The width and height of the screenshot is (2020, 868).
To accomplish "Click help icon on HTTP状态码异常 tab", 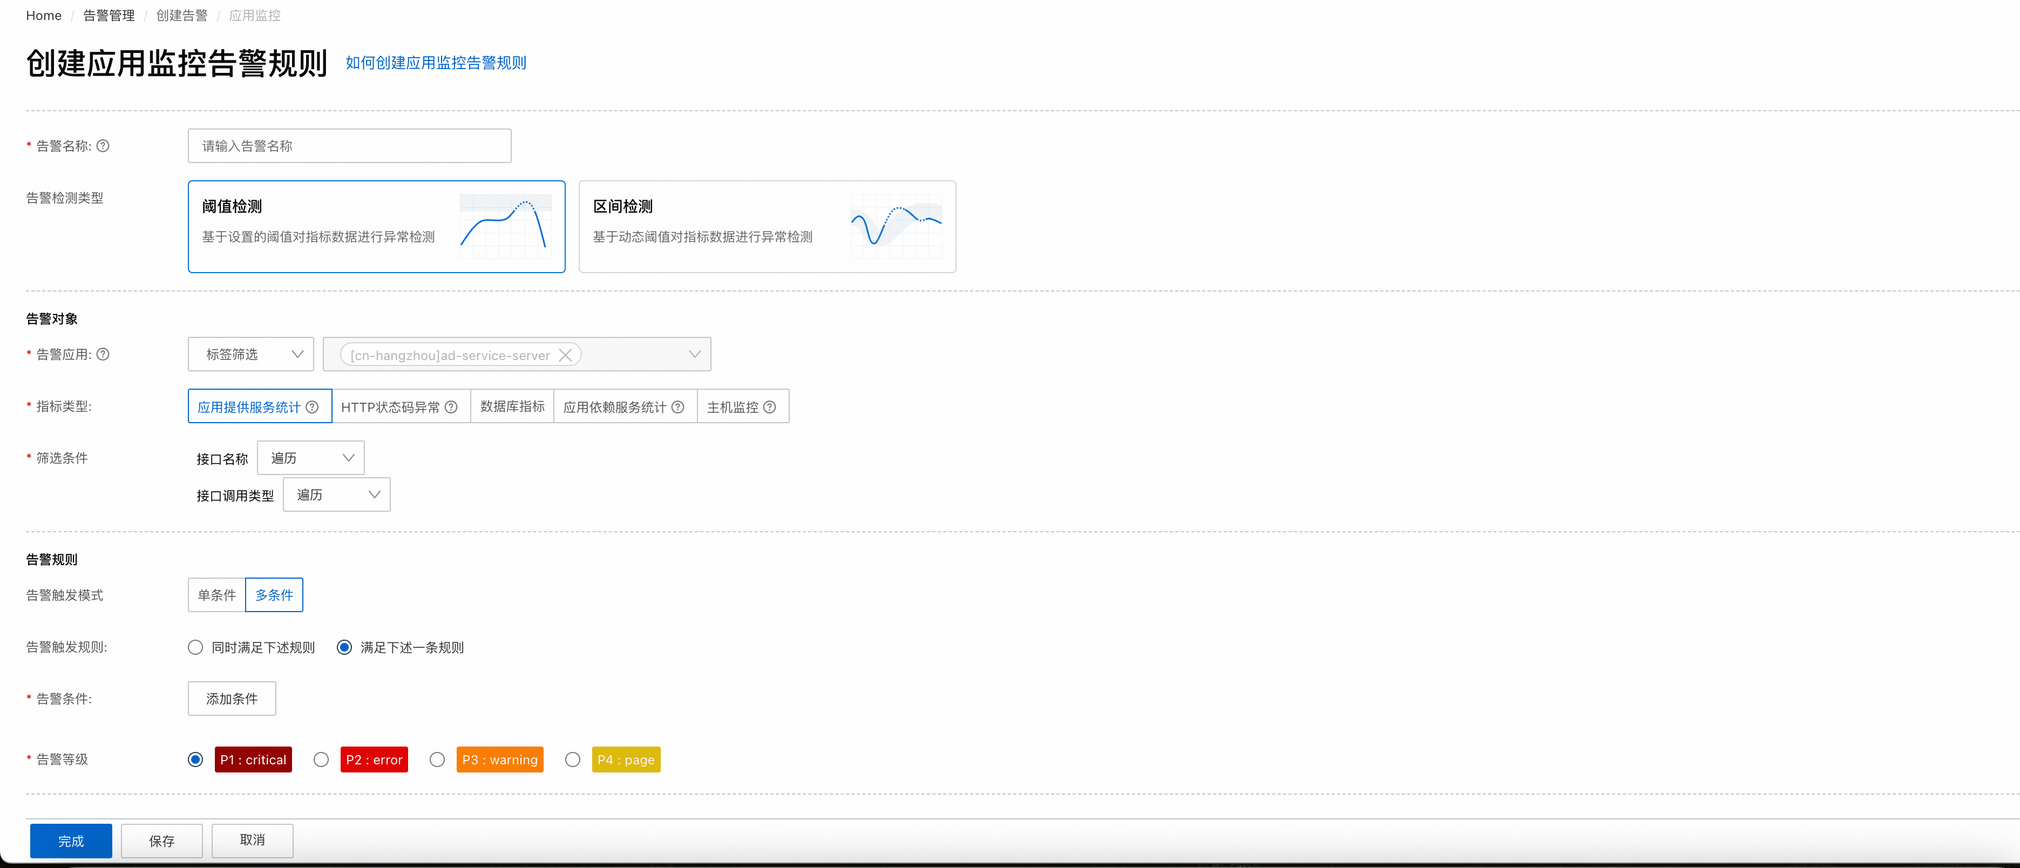I will [x=451, y=407].
